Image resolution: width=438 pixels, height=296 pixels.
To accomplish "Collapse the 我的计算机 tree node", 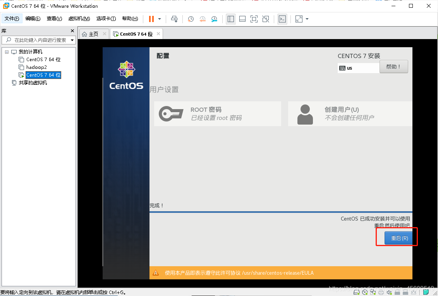I will tap(7, 52).
